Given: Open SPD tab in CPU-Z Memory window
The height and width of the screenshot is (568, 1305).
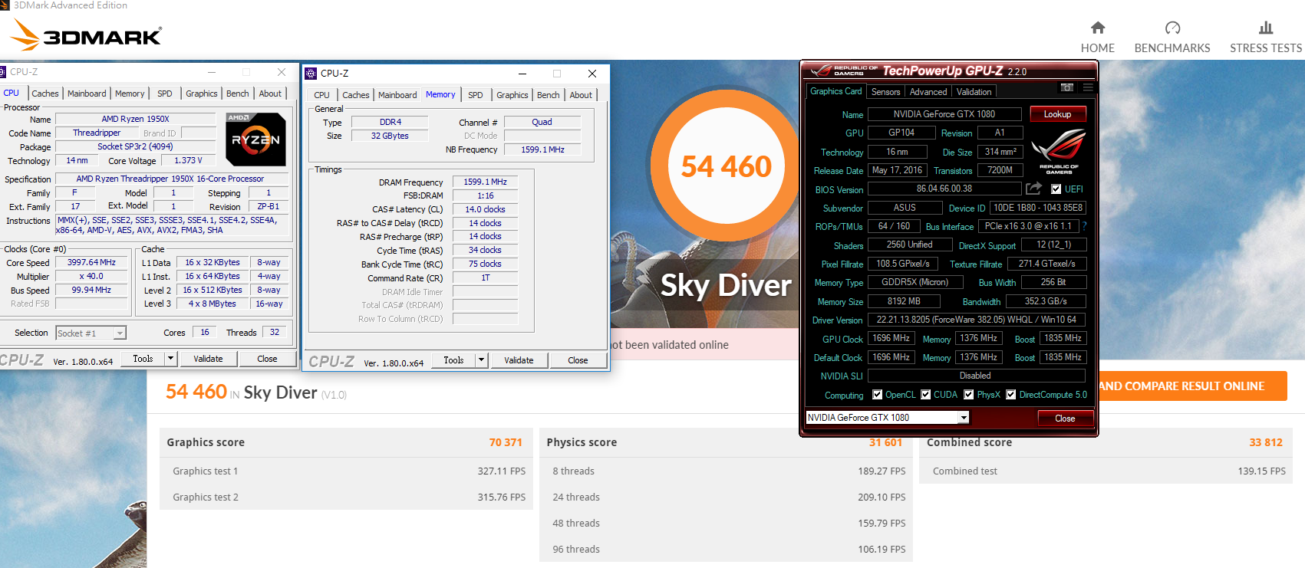Looking at the screenshot, I should tap(476, 95).
